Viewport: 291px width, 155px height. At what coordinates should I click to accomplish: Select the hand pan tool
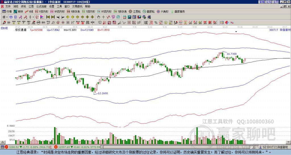[99, 17]
